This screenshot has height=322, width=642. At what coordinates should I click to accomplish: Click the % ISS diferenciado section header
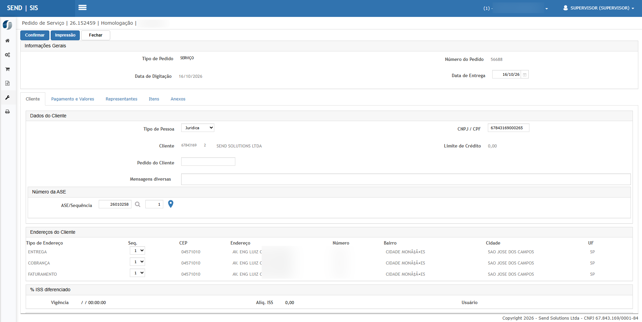coord(329,290)
